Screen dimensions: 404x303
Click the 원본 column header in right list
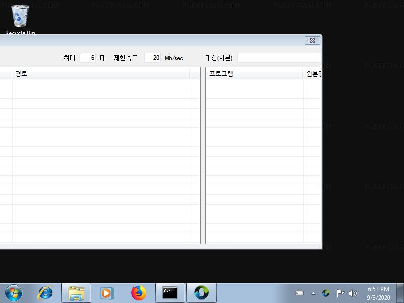tap(313, 74)
